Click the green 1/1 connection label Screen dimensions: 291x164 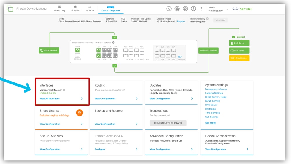115,66
